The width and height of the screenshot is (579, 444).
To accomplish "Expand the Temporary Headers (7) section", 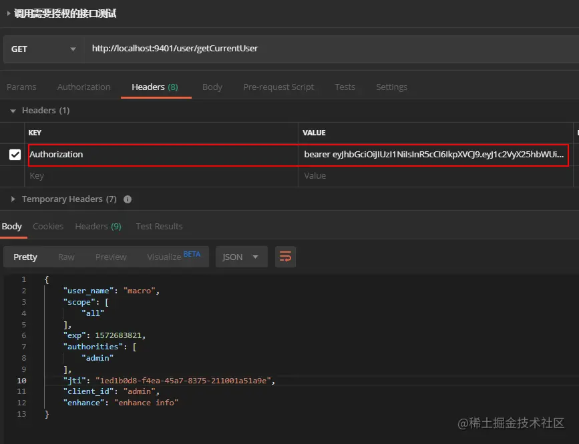I will [x=13, y=199].
